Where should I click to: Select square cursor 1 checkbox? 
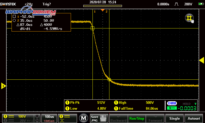pyautogui.click(x=14, y=16)
